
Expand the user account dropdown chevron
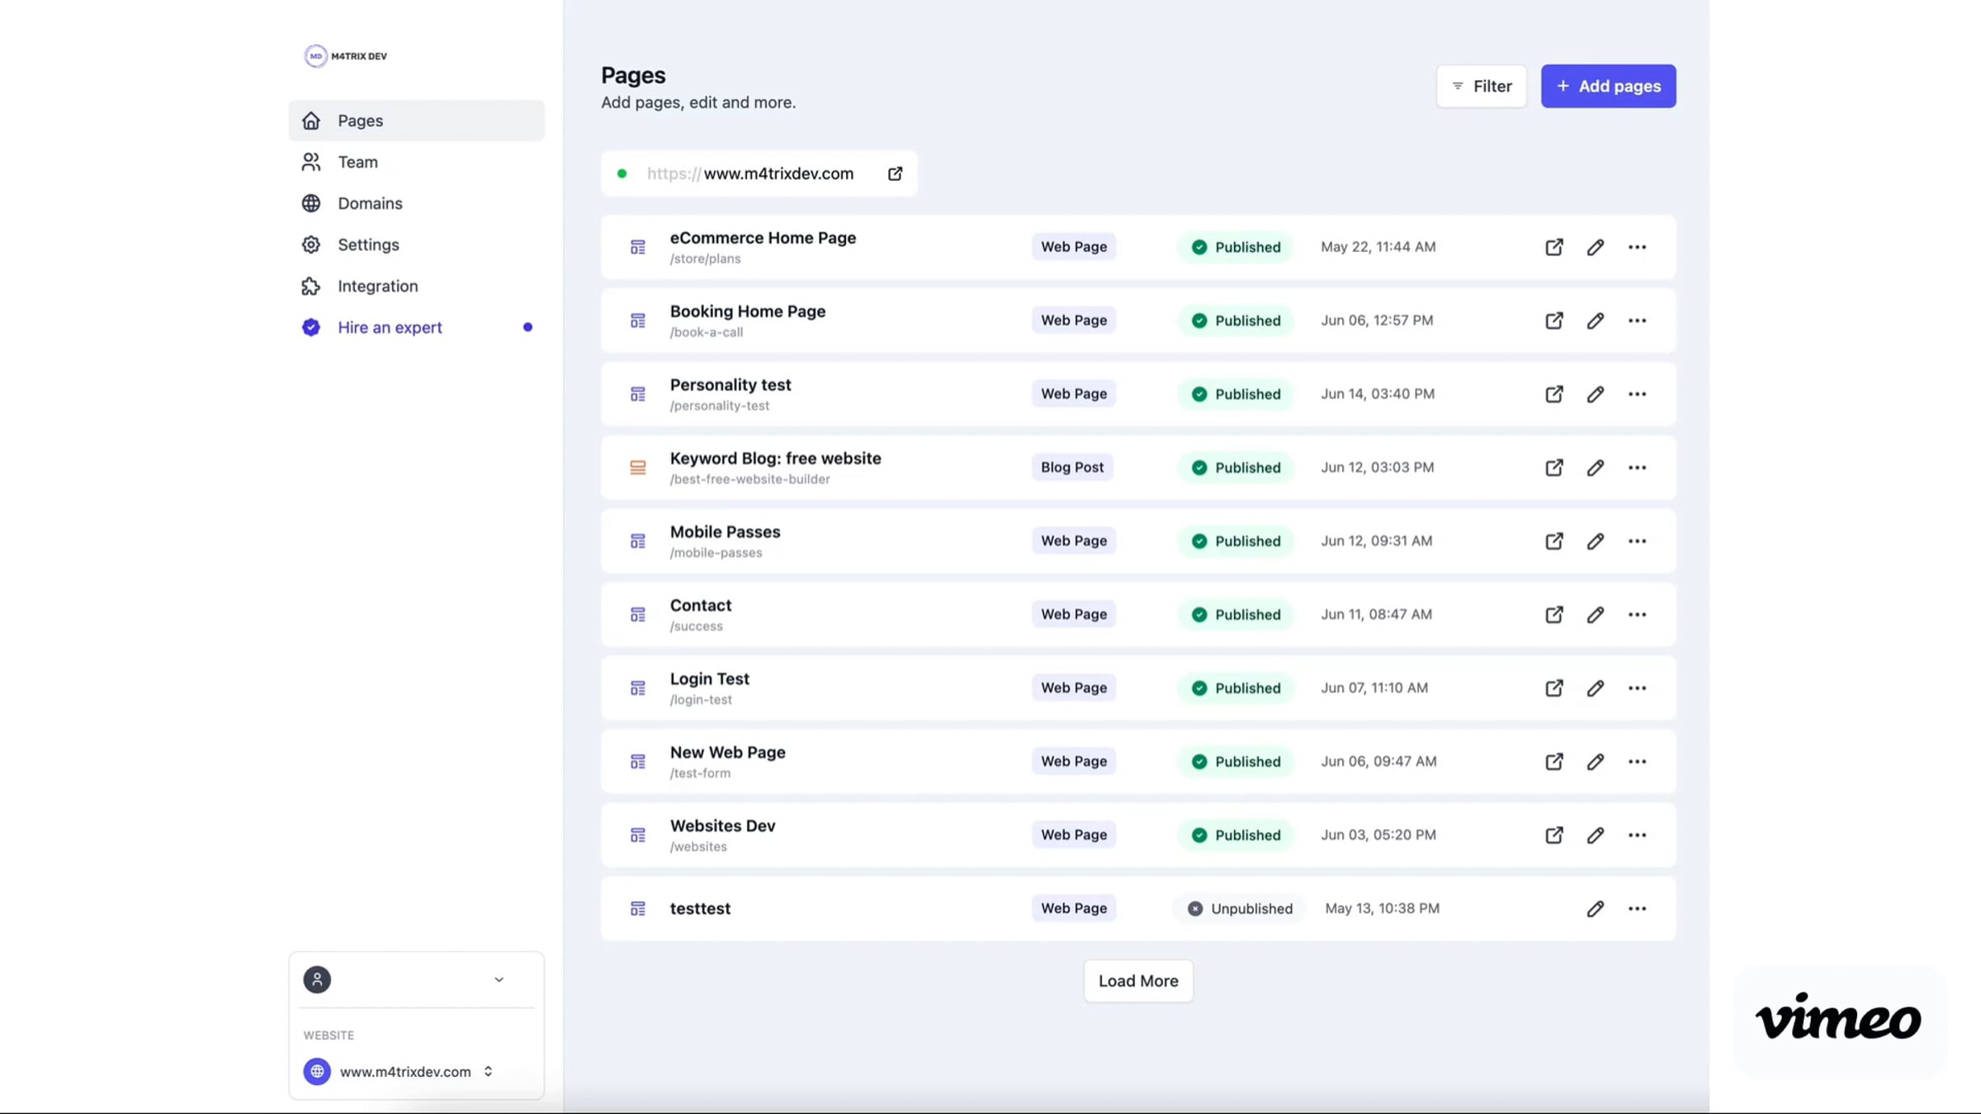coord(499,979)
